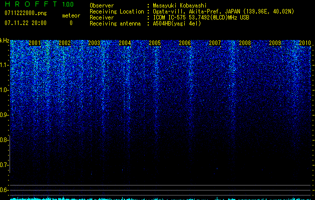Click the Receiving Location label
Viewport: 315px width, 200px height.
117,11
